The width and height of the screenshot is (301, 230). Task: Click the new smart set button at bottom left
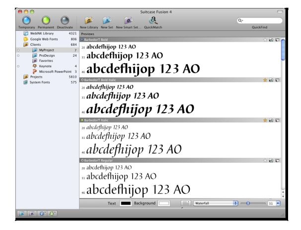point(32,214)
